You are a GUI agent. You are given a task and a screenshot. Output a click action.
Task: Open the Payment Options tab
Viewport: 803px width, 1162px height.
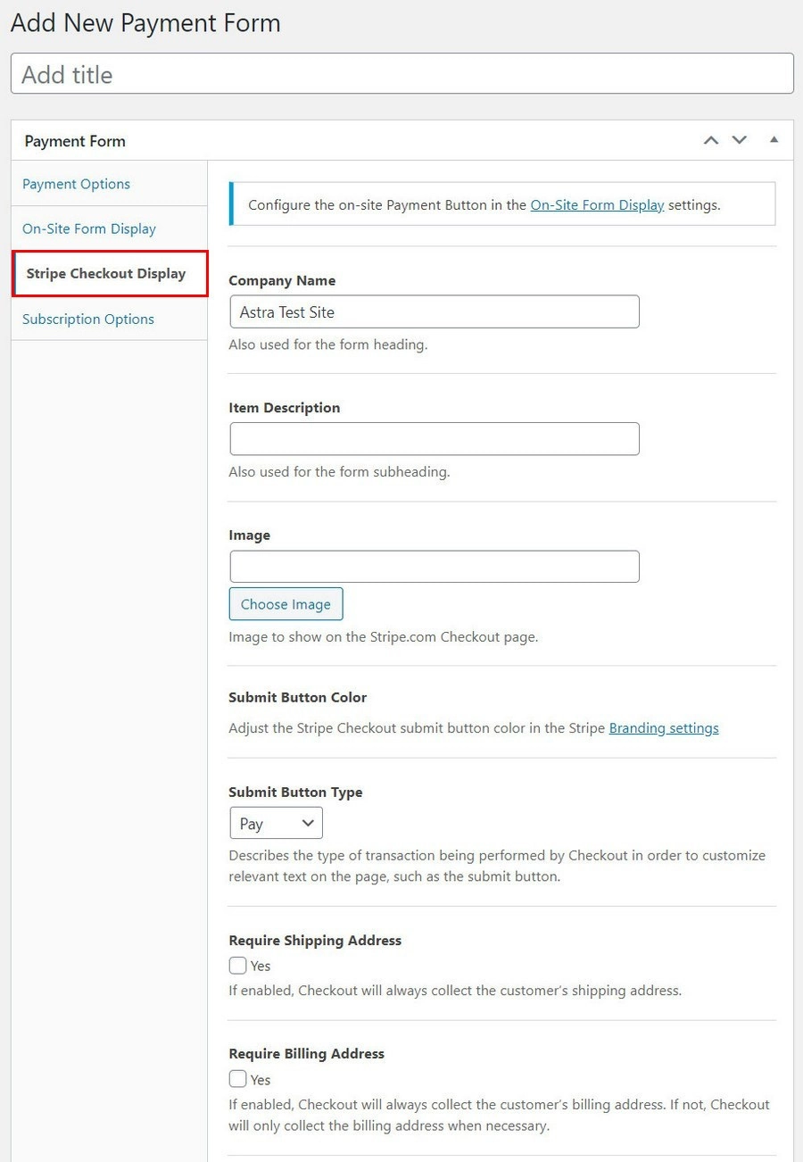click(77, 184)
